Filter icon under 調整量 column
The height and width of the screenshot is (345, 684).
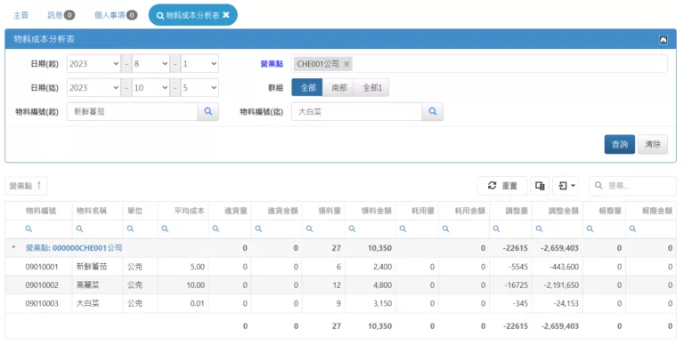point(496,229)
